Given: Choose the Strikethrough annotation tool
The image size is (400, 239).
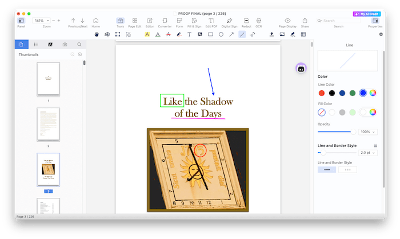Looking at the screenshot, I should coord(169,34).
